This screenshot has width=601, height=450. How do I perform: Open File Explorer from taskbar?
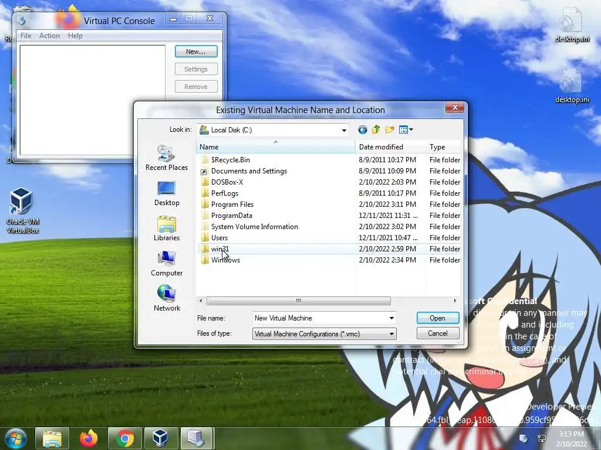point(52,438)
